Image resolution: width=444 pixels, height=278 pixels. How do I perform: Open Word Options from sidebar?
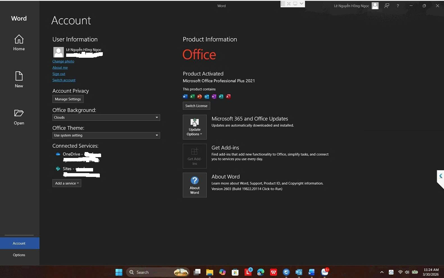click(x=19, y=255)
